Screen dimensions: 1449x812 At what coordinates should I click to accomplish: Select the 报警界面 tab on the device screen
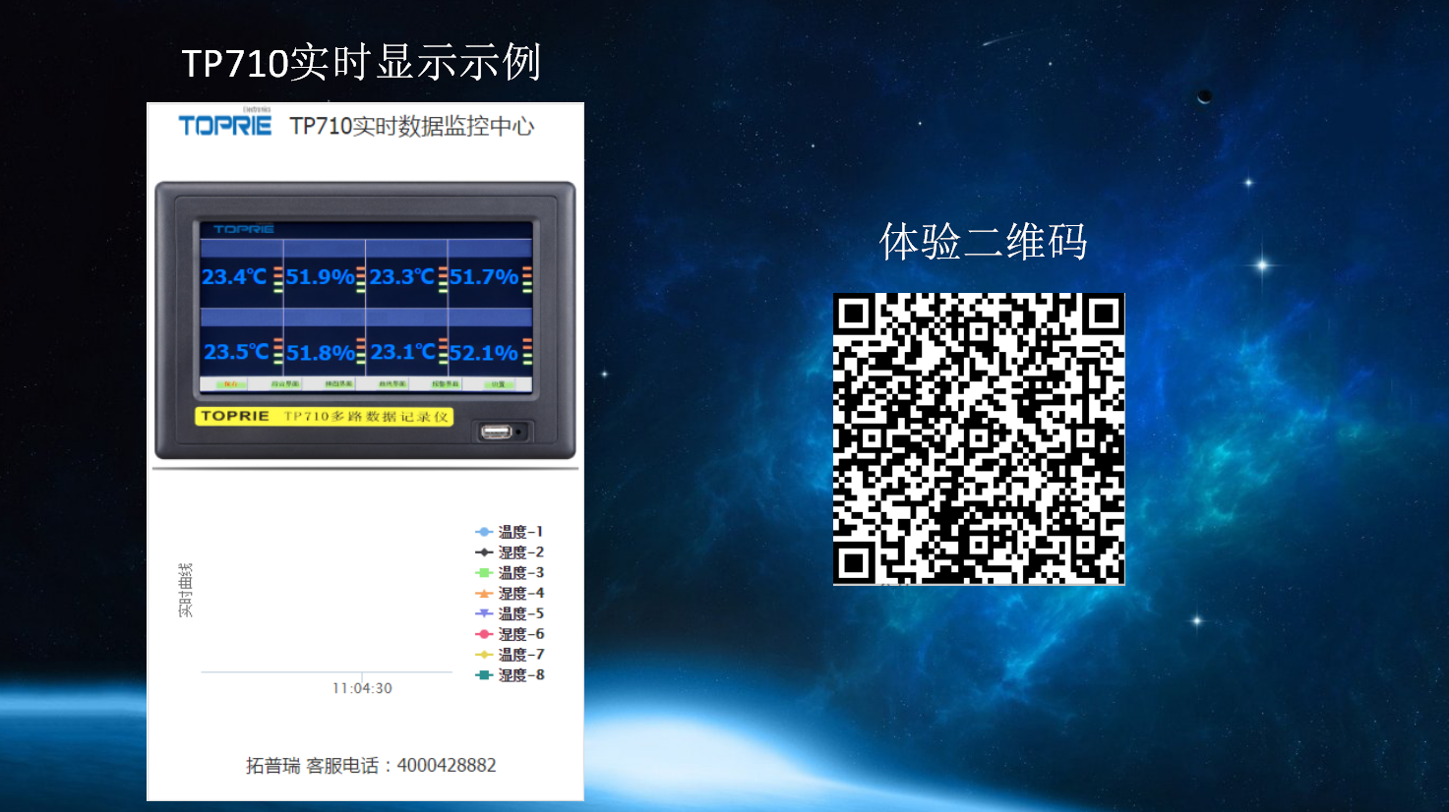[446, 384]
